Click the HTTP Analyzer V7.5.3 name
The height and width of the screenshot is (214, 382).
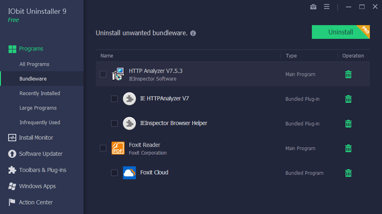coord(156,71)
